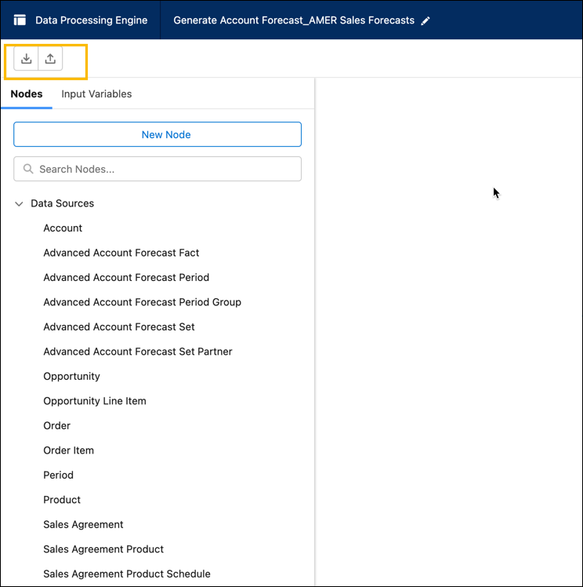Open Sales Agreement Product Schedule node
This screenshot has height=587, width=583.
127,574
